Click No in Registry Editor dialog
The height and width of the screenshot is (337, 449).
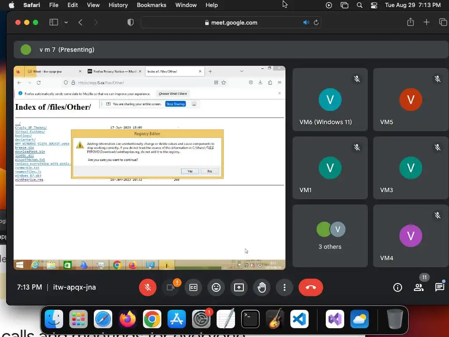point(210,171)
